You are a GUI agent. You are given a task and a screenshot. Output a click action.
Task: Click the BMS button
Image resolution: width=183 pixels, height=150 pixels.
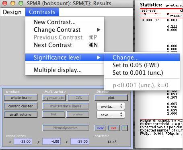pos(53,115)
